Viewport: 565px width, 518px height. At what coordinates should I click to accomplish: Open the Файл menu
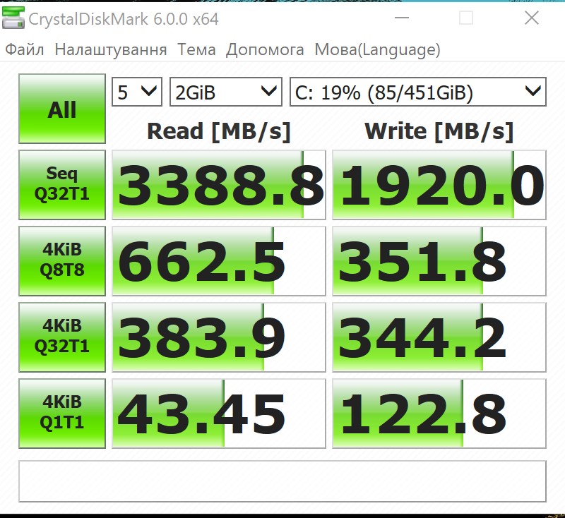[25, 49]
